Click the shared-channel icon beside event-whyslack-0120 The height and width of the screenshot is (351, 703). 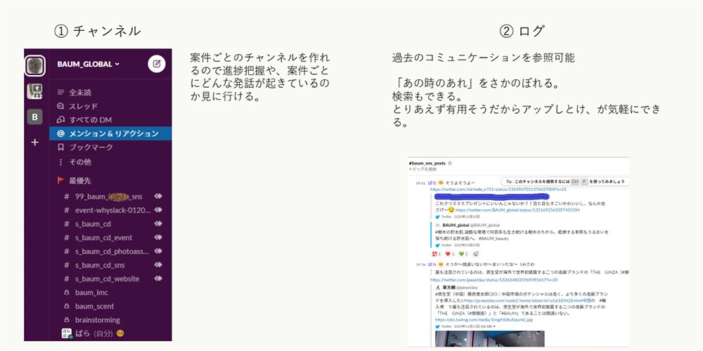click(x=157, y=210)
